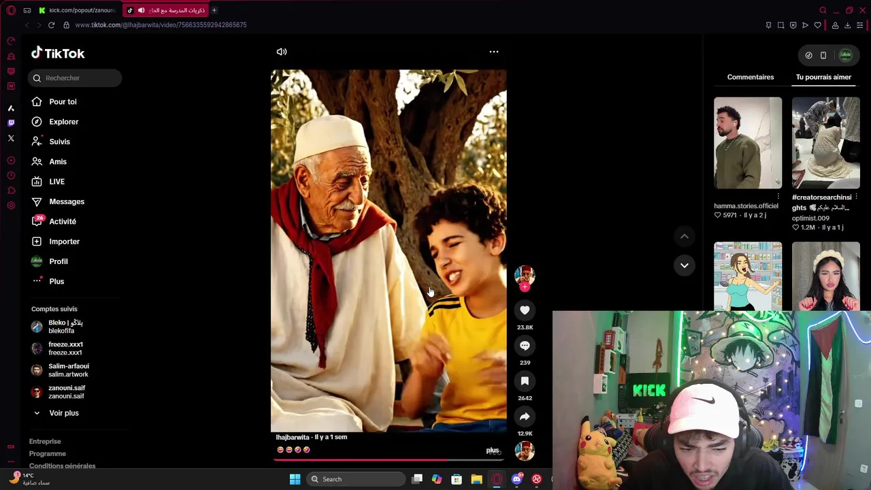Open the Easy Setup sliders icon
This screenshot has height=490, width=871.
[x=860, y=25]
